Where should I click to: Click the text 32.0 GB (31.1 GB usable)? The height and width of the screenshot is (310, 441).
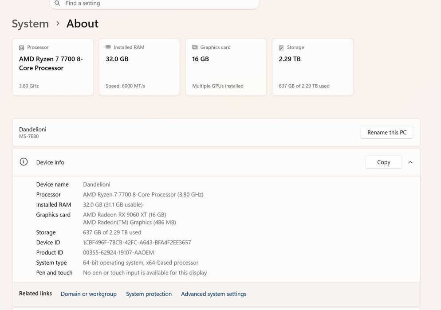(113, 204)
